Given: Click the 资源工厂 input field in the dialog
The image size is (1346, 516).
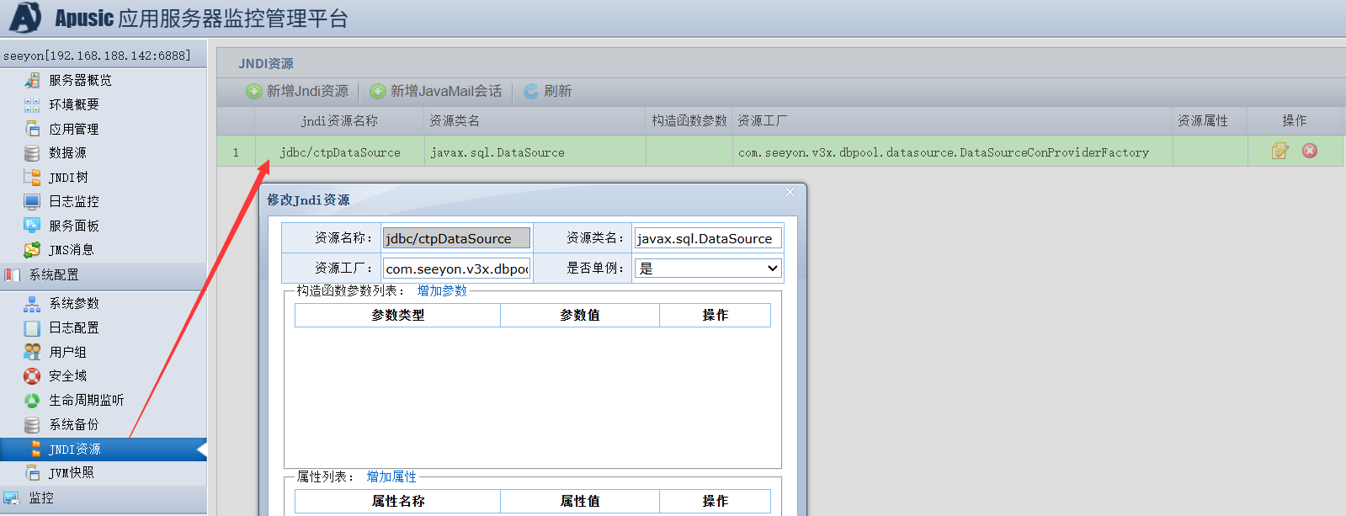Looking at the screenshot, I should [x=456, y=269].
